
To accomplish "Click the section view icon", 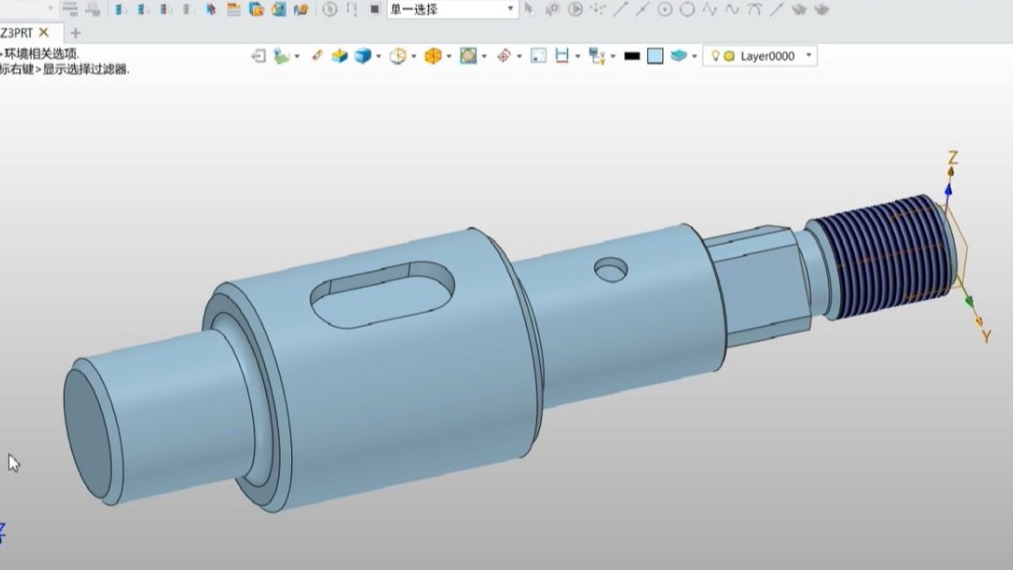I will click(469, 56).
